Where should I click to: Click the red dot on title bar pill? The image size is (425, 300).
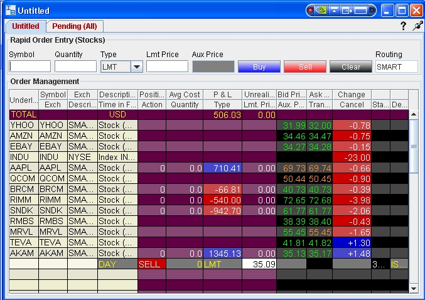click(x=311, y=11)
